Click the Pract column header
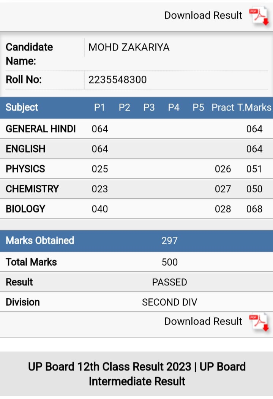 [x=223, y=108]
